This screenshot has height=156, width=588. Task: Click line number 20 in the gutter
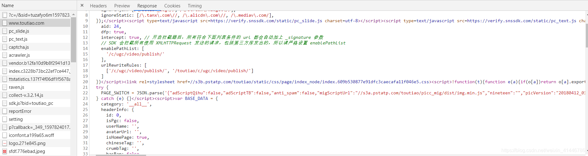click(85, 82)
